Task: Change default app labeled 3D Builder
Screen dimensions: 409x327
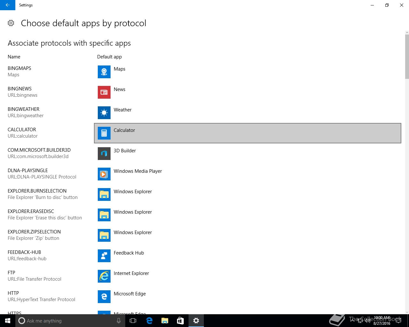Action: click(248, 154)
